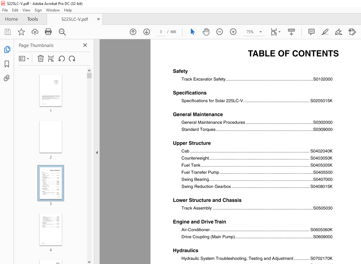Open the Bookmarks pane

(7, 64)
